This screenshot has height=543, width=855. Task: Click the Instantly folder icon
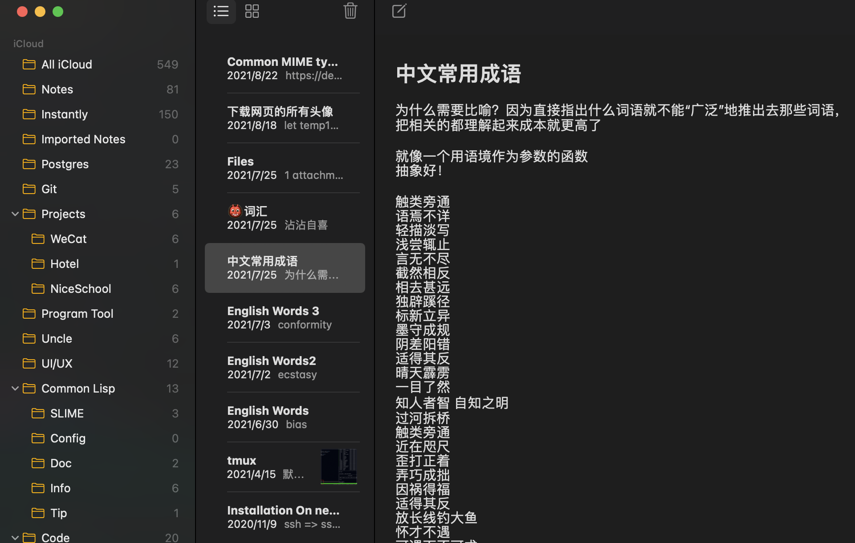coord(29,114)
